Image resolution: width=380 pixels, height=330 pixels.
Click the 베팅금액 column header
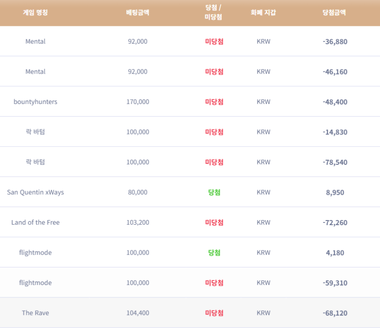point(137,12)
